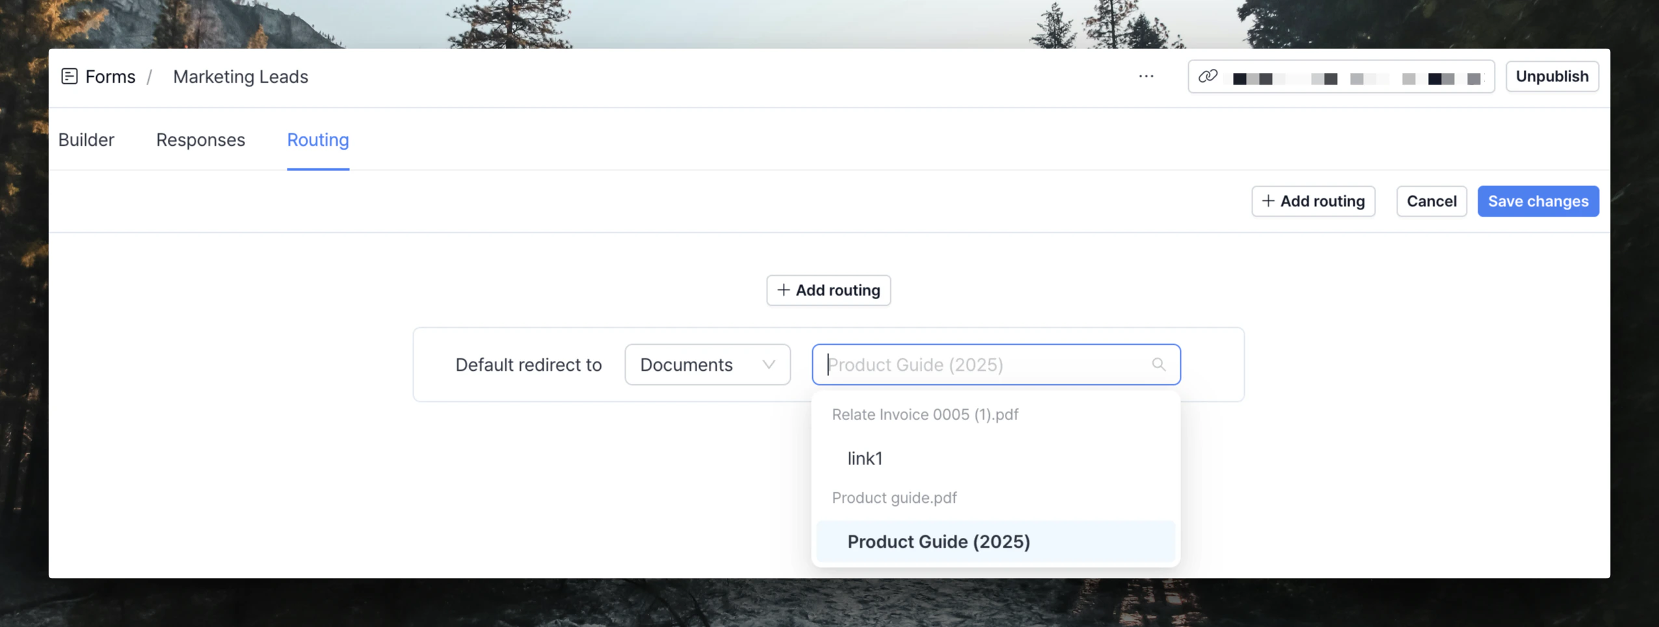Click the plus icon on the top Add routing button

1269,201
